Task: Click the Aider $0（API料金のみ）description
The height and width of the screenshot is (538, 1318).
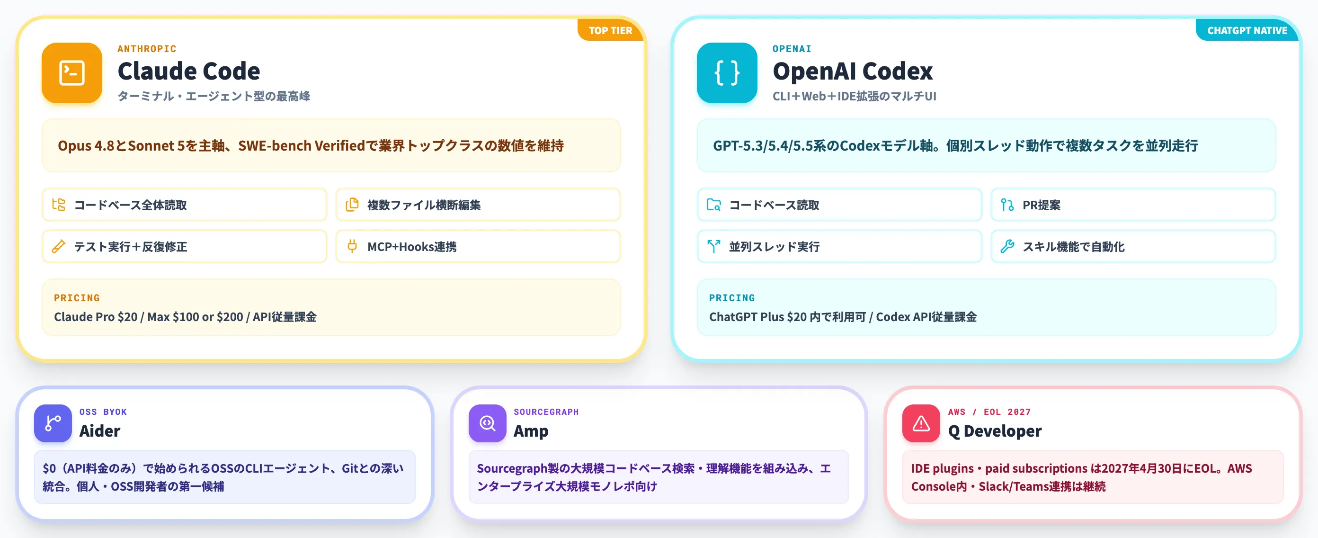Action: tap(224, 477)
